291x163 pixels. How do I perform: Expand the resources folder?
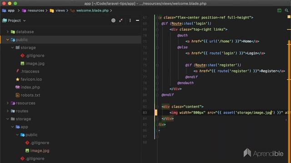pos(8,103)
